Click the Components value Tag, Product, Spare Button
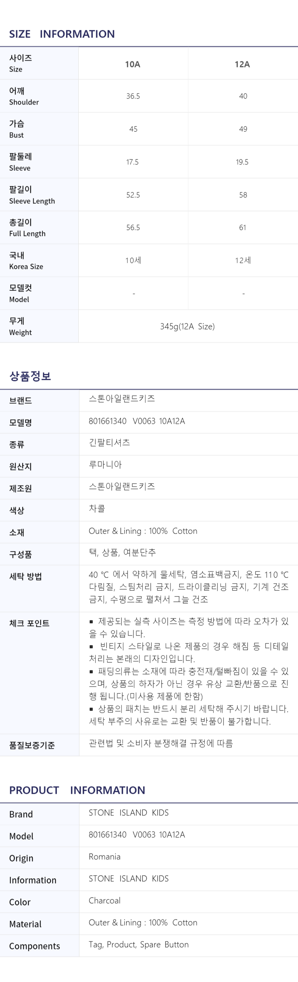 138,944
